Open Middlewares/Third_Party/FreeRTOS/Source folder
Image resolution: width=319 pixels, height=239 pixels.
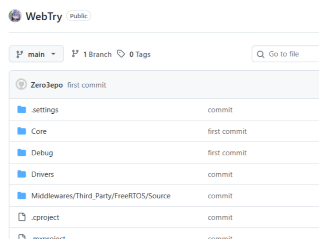point(101,196)
